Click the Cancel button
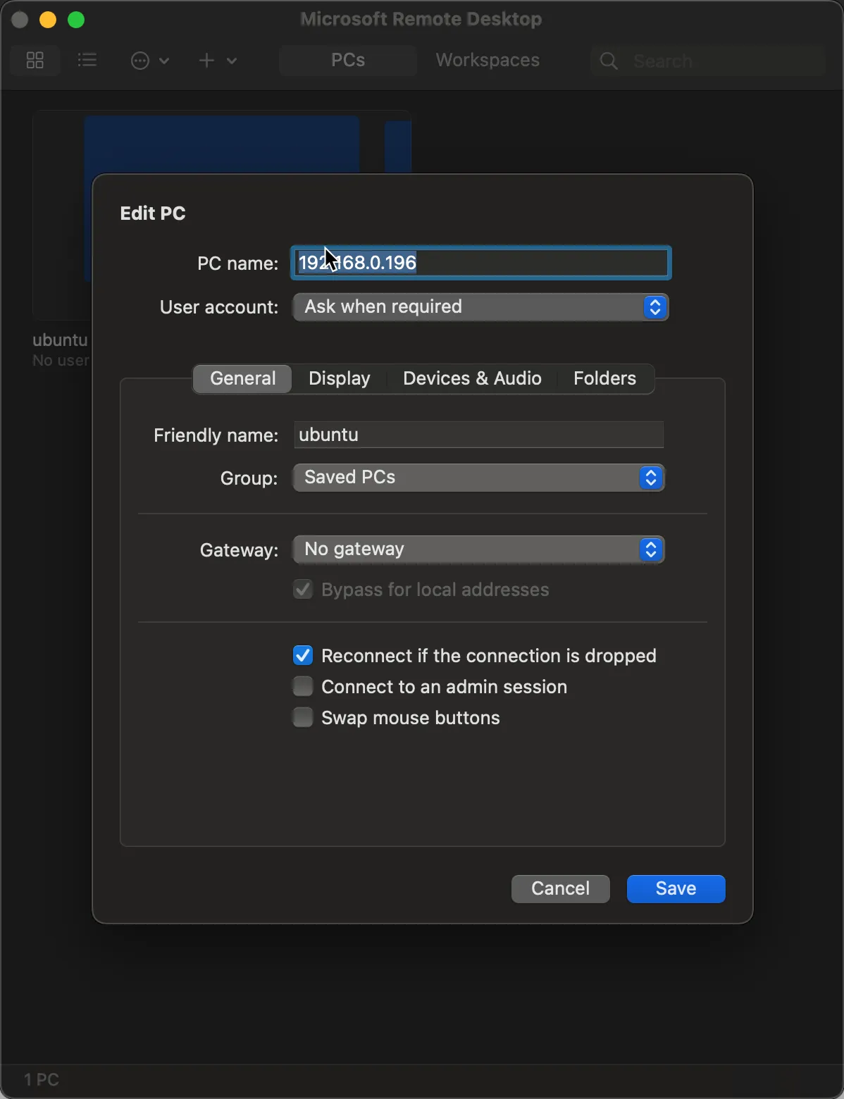Viewport: 844px width, 1099px height. click(561, 888)
